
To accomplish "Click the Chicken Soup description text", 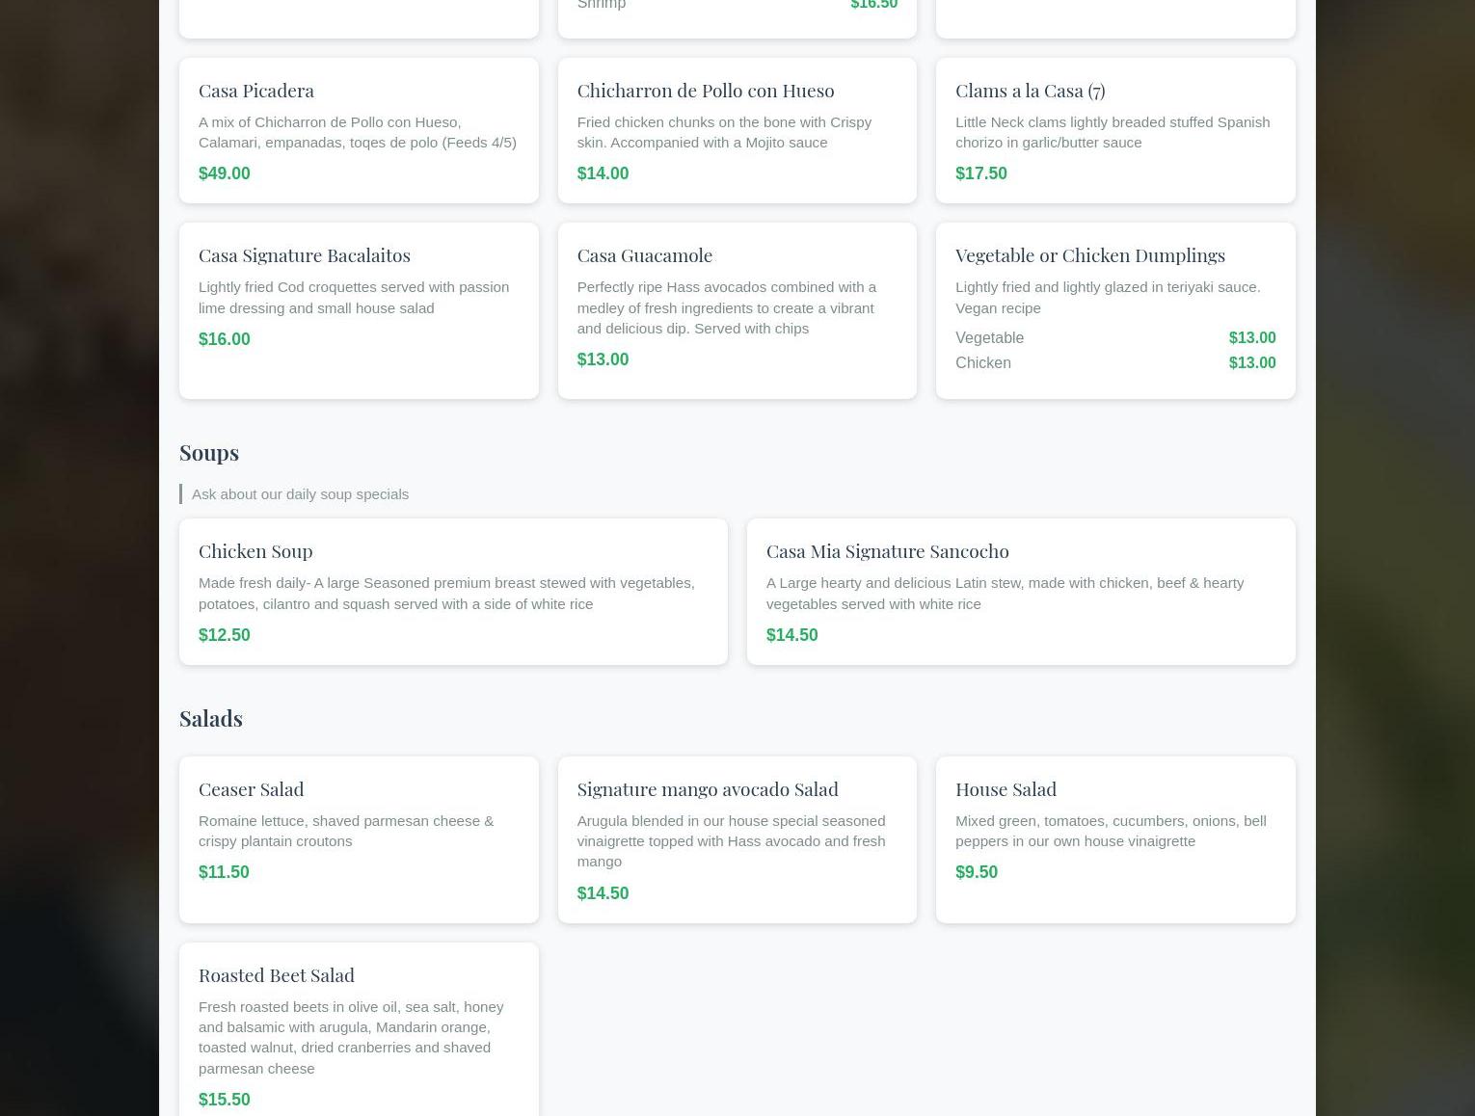I will tap(446, 593).
